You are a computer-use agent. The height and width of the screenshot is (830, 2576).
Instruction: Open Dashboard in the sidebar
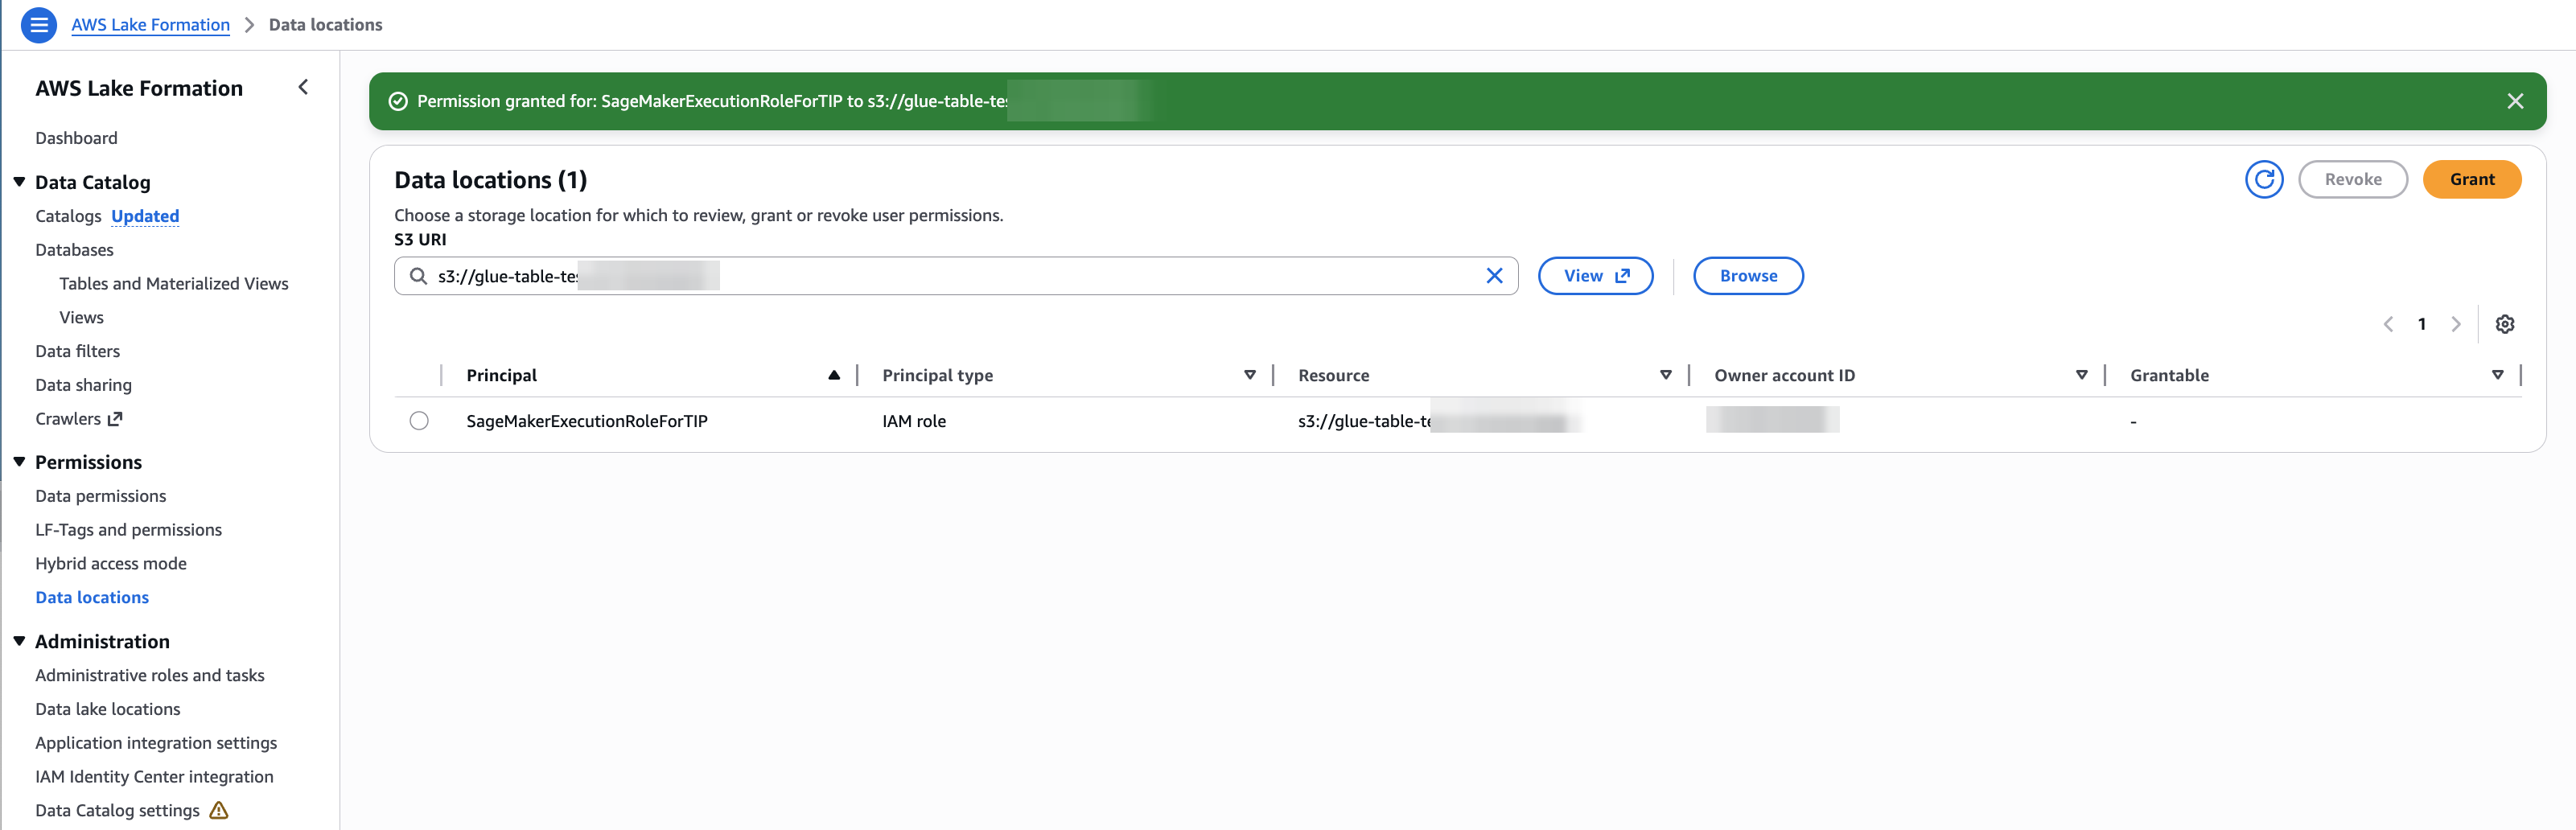(76, 138)
